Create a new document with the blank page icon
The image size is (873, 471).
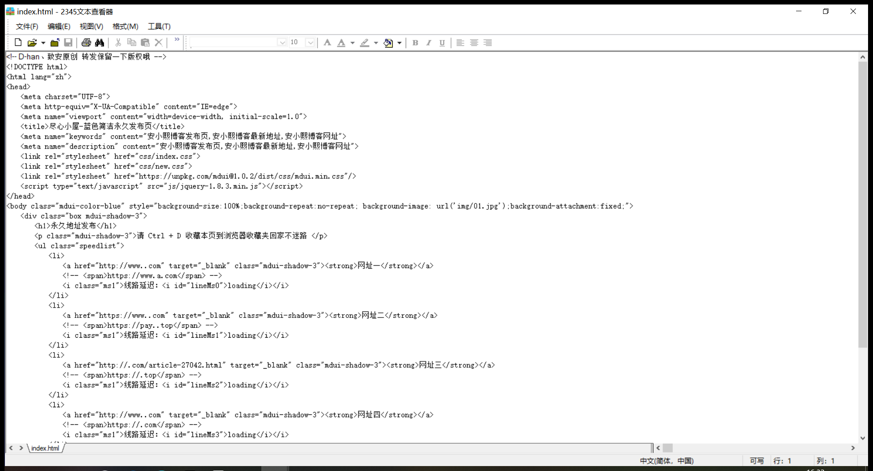[18, 43]
